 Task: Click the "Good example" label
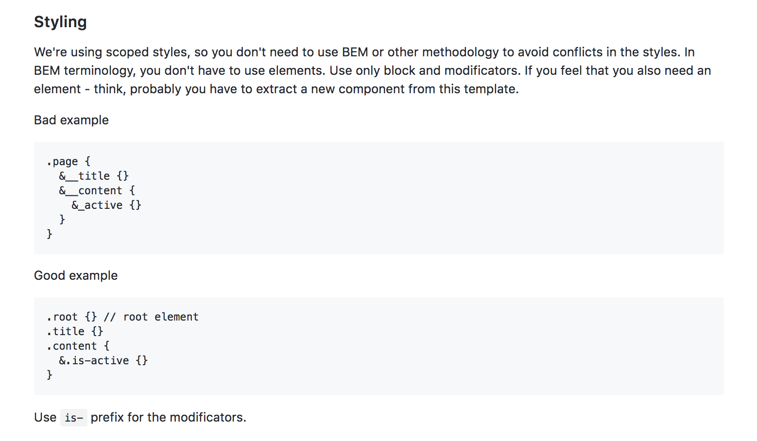tap(76, 275)
